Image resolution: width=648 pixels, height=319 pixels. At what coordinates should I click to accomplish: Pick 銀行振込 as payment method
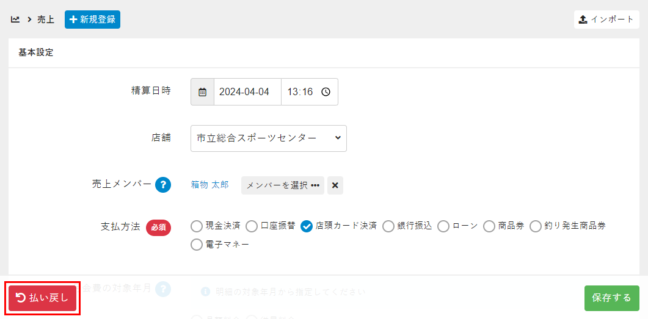[x=388, y=226]
